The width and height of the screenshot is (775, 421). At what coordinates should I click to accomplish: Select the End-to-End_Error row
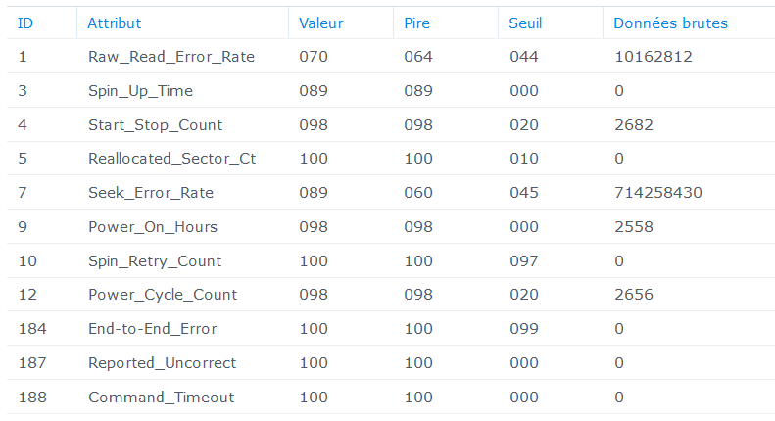391,329
